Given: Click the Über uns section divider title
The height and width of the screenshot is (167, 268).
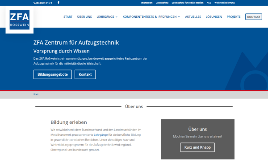Looking at the screenshot, I should (x=134, y=106).
